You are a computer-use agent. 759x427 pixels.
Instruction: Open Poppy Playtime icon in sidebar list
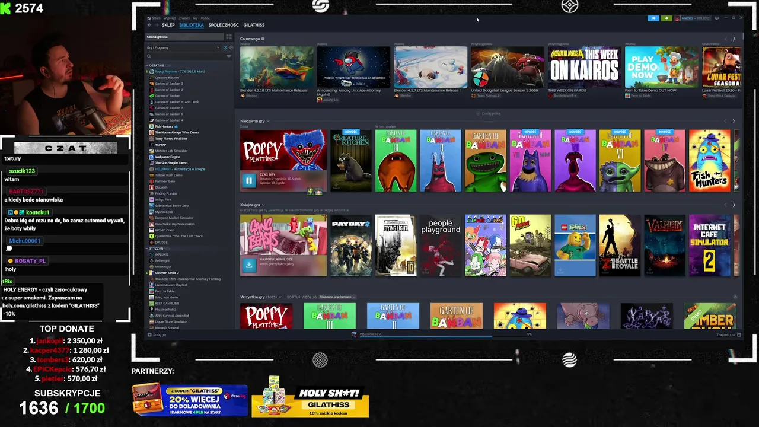click(152, 71)
